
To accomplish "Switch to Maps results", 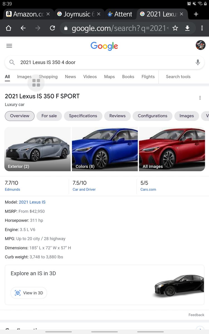I will point(110,77).
